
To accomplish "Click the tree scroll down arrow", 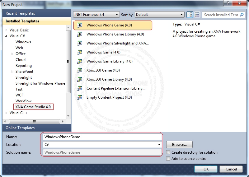I will pyautogui.click(x=68, y=116).
